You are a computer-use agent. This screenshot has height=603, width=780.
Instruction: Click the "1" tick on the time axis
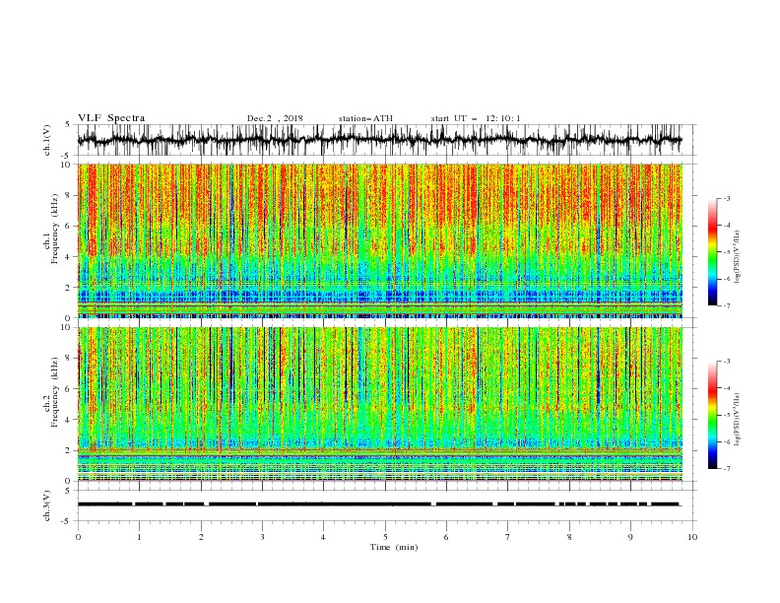pos(139,537)
